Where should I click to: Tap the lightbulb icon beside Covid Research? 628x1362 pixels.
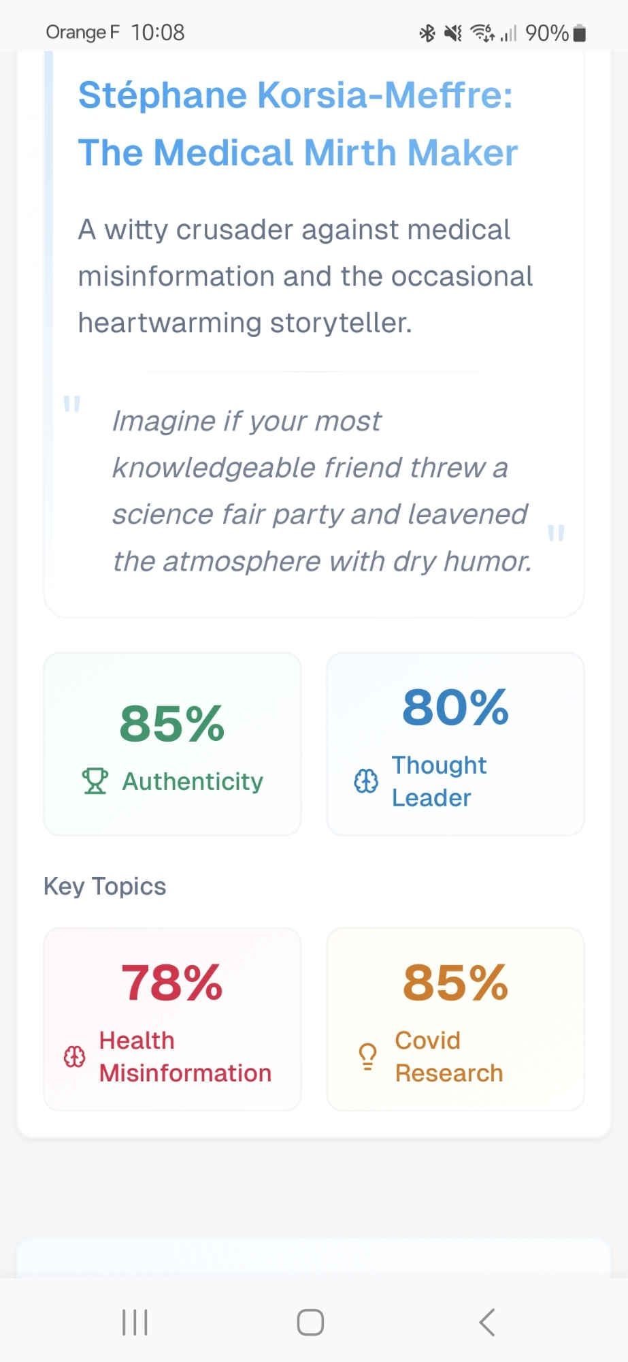(x=367, y=1057)
